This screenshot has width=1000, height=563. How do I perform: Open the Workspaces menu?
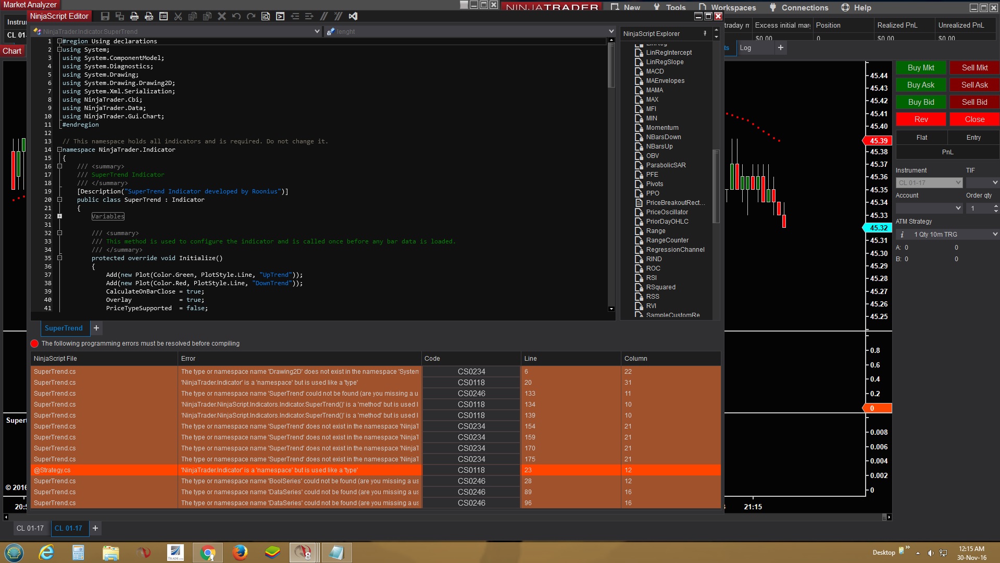click(727, 8)
